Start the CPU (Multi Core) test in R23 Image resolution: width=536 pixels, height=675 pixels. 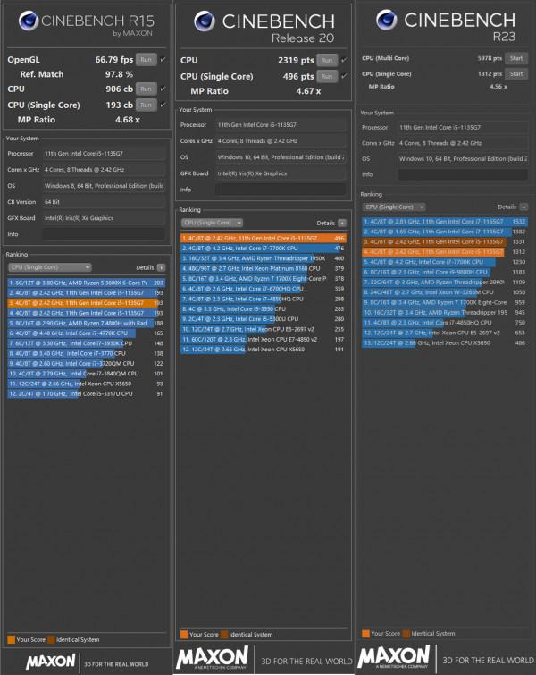(516, 58)
